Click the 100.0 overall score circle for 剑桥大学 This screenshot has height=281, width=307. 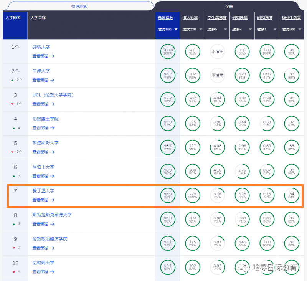(168, 51)
